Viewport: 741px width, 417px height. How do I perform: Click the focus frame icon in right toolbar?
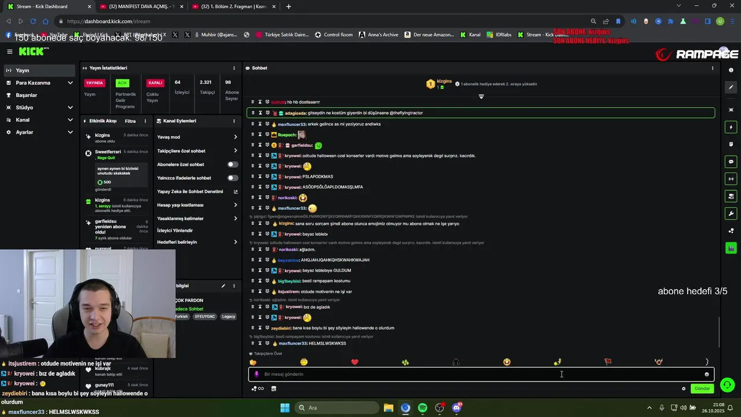click(731, 109)
